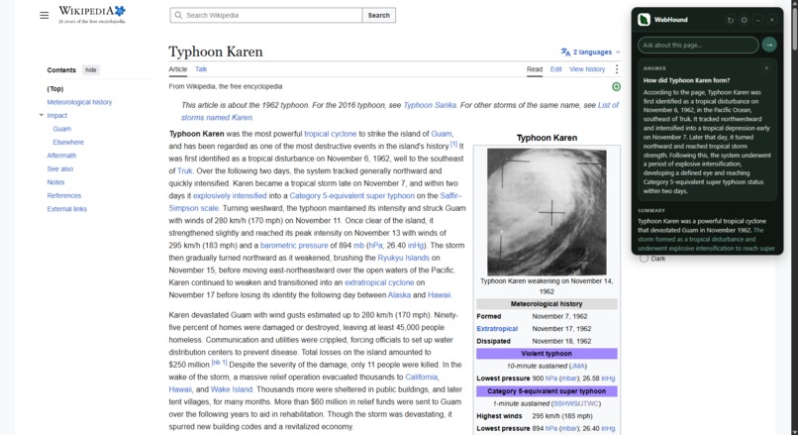Open the Wake Island link
798x435 pixels.
232,389
